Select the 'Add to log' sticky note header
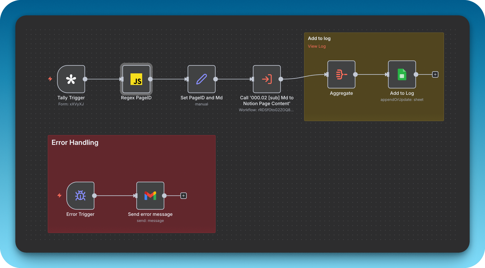The image size is (485, 268). [319, 38]
